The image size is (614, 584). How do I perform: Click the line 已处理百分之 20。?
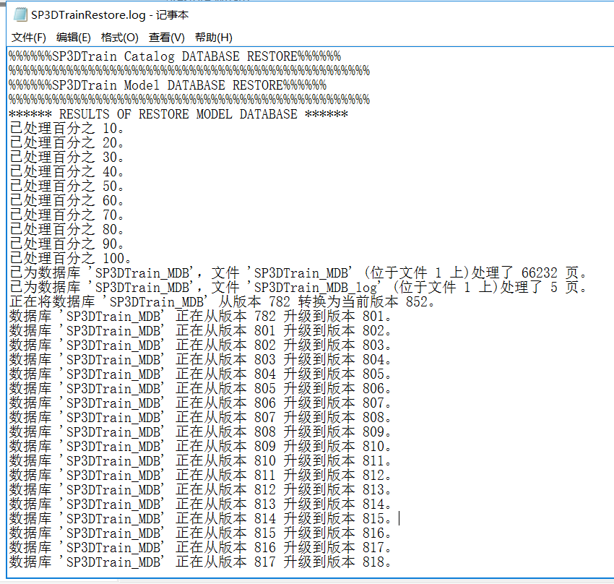[x=66, y=143]
